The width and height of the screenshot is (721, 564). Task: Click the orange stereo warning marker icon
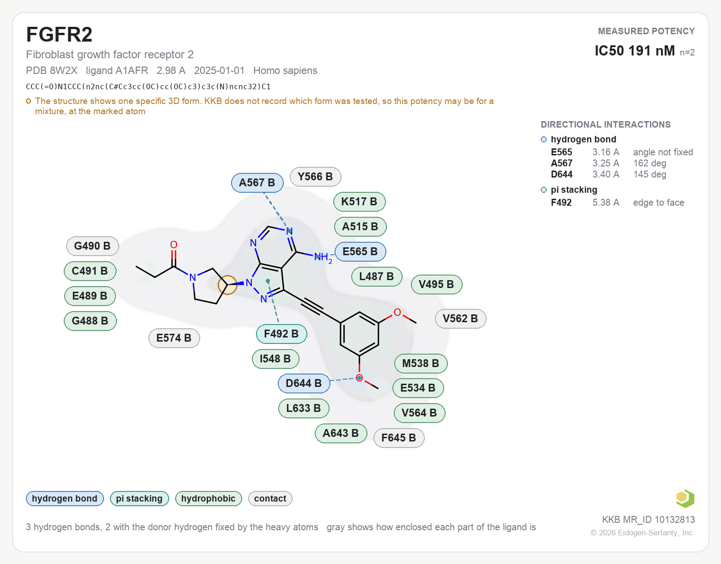(29, 101)
